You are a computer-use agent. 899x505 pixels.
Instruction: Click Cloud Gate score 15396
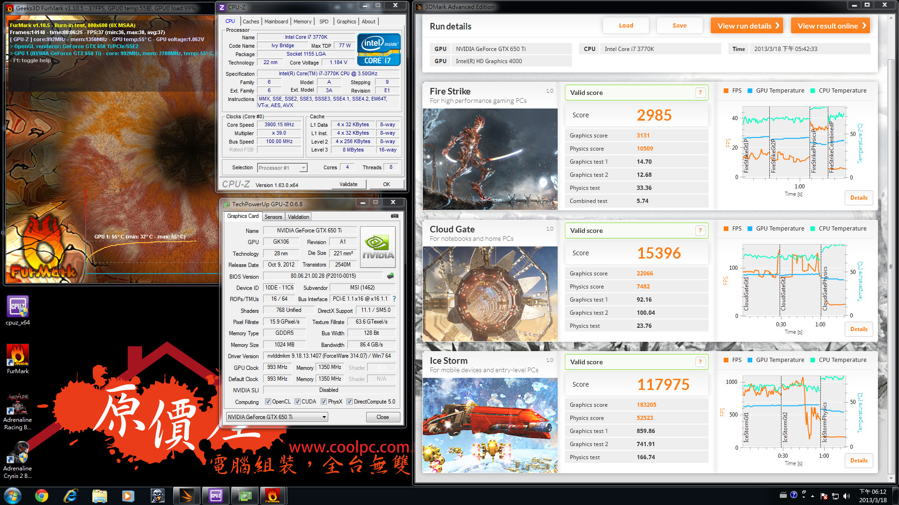pos(659,253)
